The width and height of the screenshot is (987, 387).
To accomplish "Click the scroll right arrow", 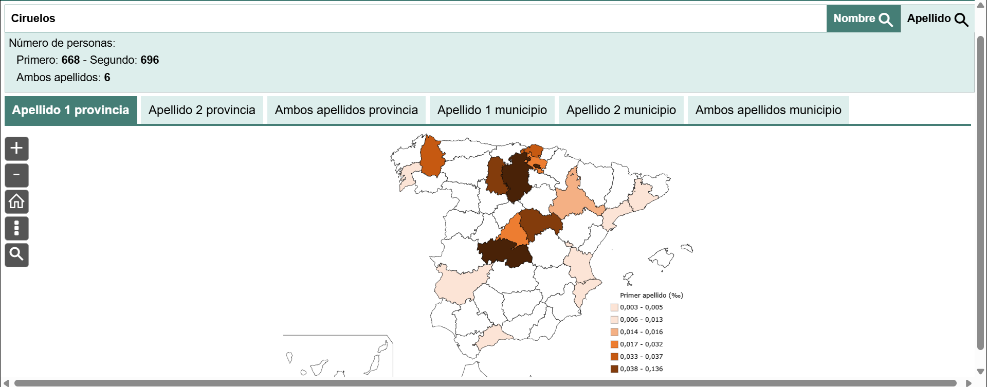I will click(969, 383).
